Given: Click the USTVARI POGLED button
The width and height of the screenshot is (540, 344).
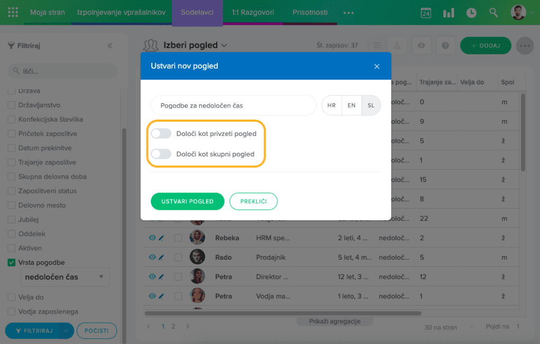Looking at the screenshot, I should point(187,201).
